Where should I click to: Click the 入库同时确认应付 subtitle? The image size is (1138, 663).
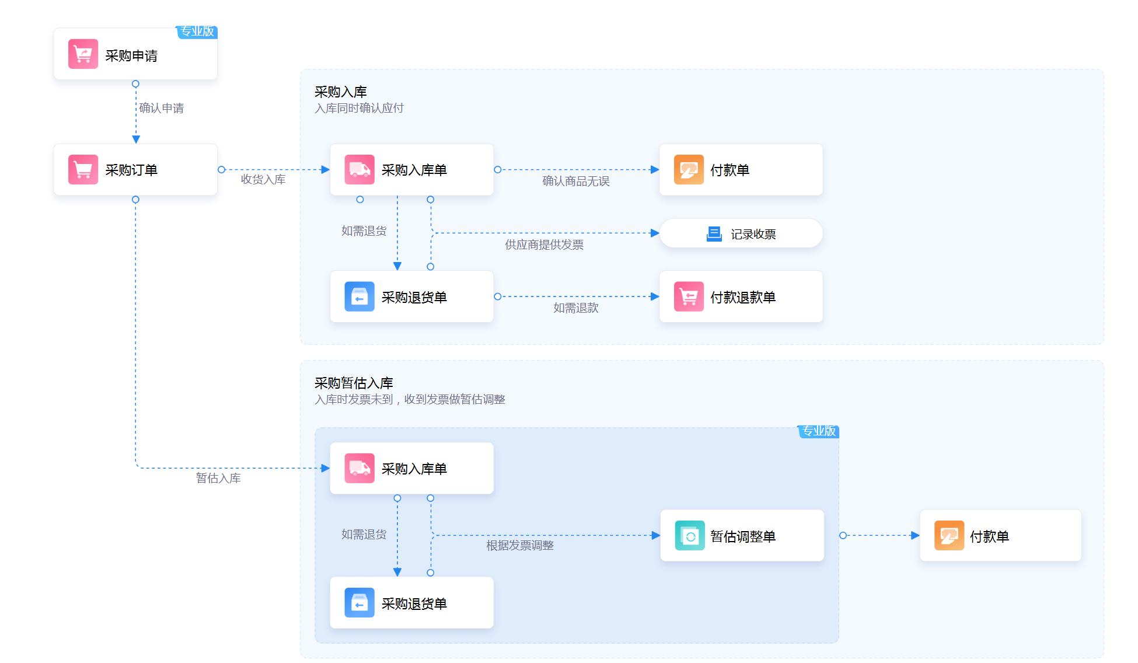click(x=359, y=108)
